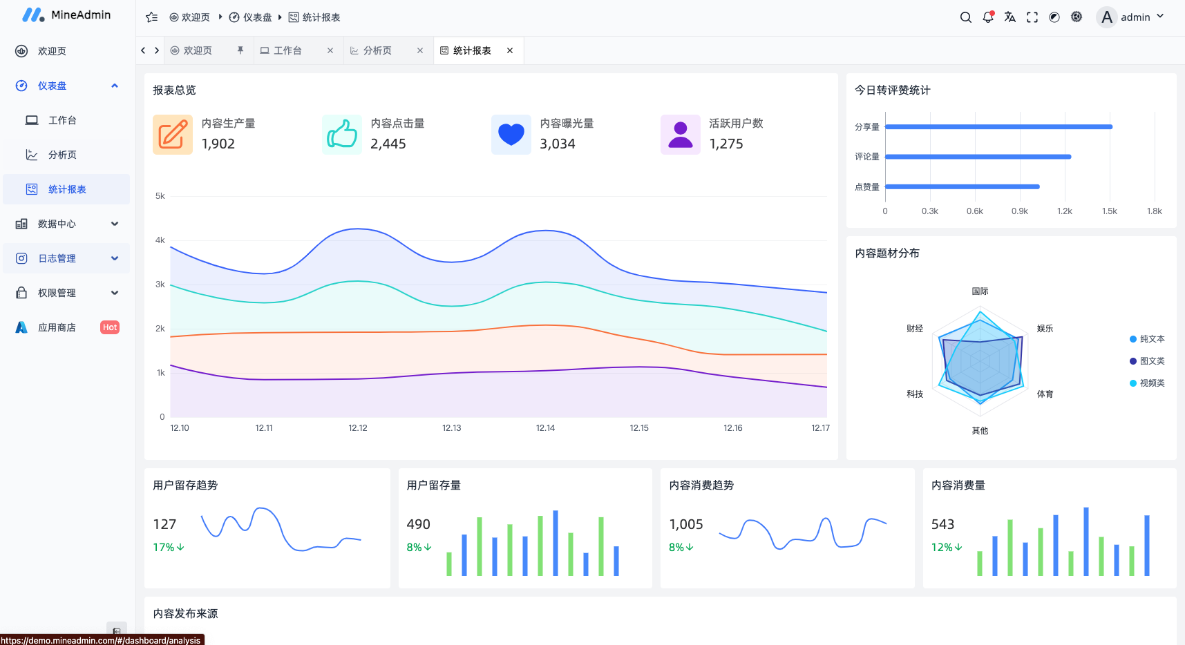Open the global search icon

click(x=965, y=17)
